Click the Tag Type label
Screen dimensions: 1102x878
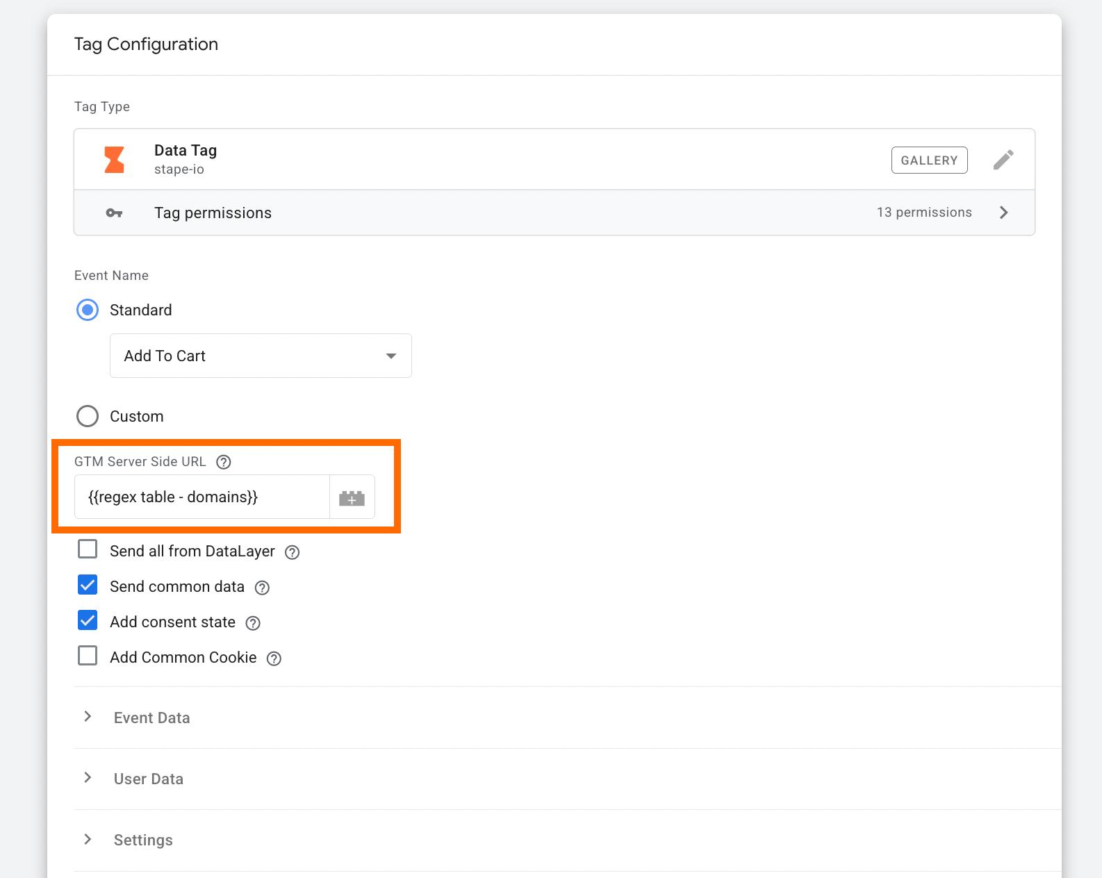coord(102,107)
